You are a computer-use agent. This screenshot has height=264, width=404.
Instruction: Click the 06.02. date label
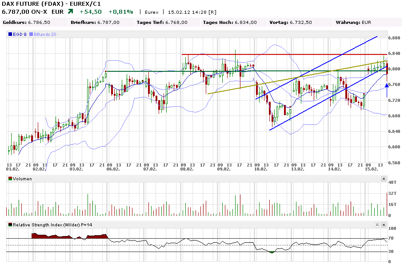point(113,169)
